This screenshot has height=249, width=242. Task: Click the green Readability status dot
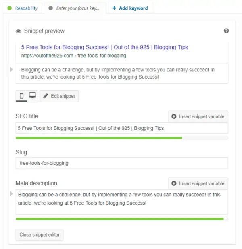[10, 8]
